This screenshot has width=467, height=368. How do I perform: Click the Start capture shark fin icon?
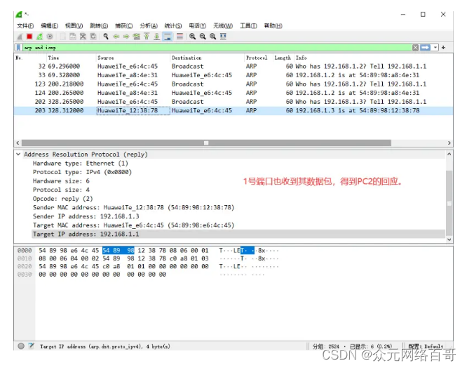[20, 37]
